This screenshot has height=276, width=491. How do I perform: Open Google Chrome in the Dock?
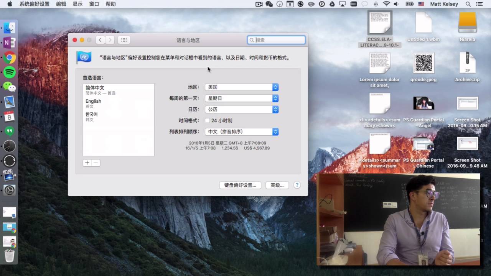tap(9, 58)
